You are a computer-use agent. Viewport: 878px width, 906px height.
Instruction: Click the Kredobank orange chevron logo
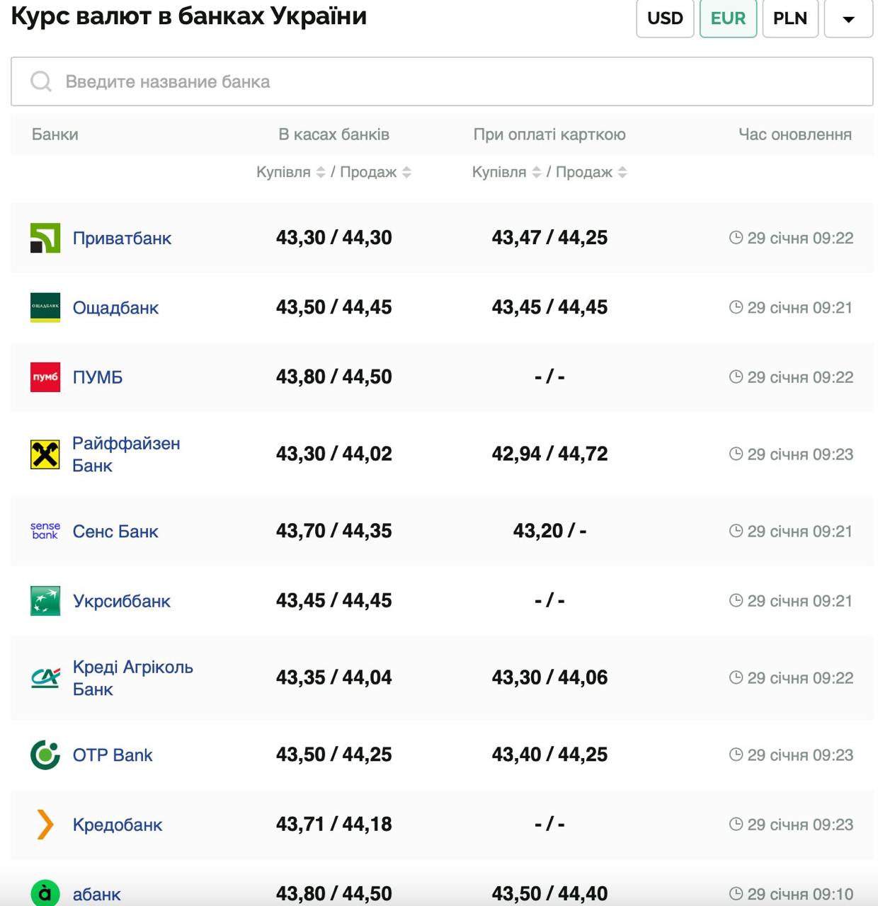(x=45, y=825)
